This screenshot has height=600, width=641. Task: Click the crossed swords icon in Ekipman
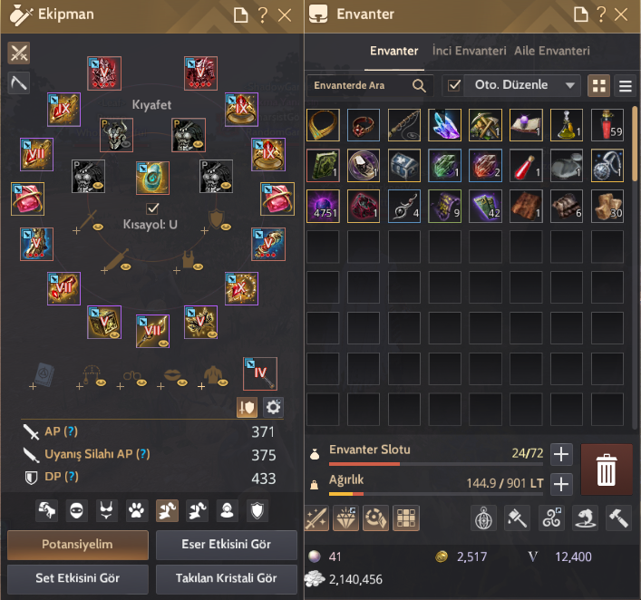[19, 53]
